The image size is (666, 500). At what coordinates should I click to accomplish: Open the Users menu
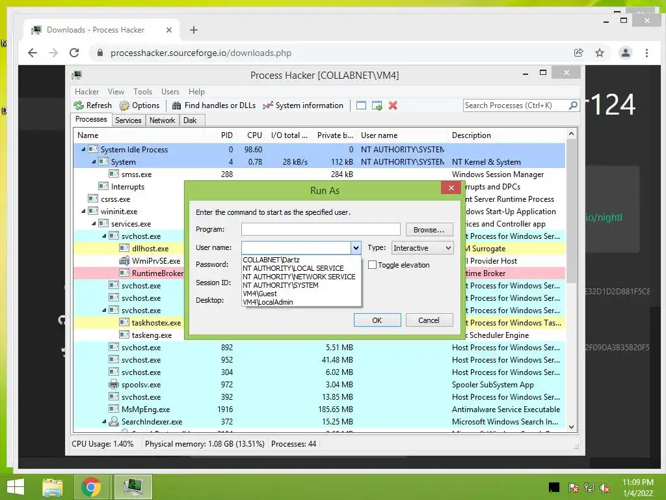coord(170,91)
